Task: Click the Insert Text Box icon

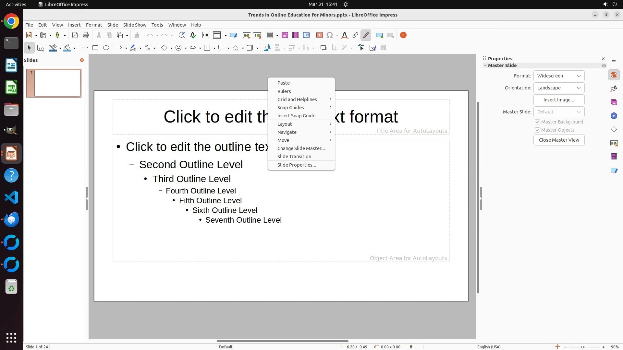Action: [319, 35]
